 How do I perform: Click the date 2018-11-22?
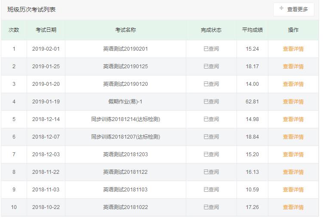coord(46,172)
